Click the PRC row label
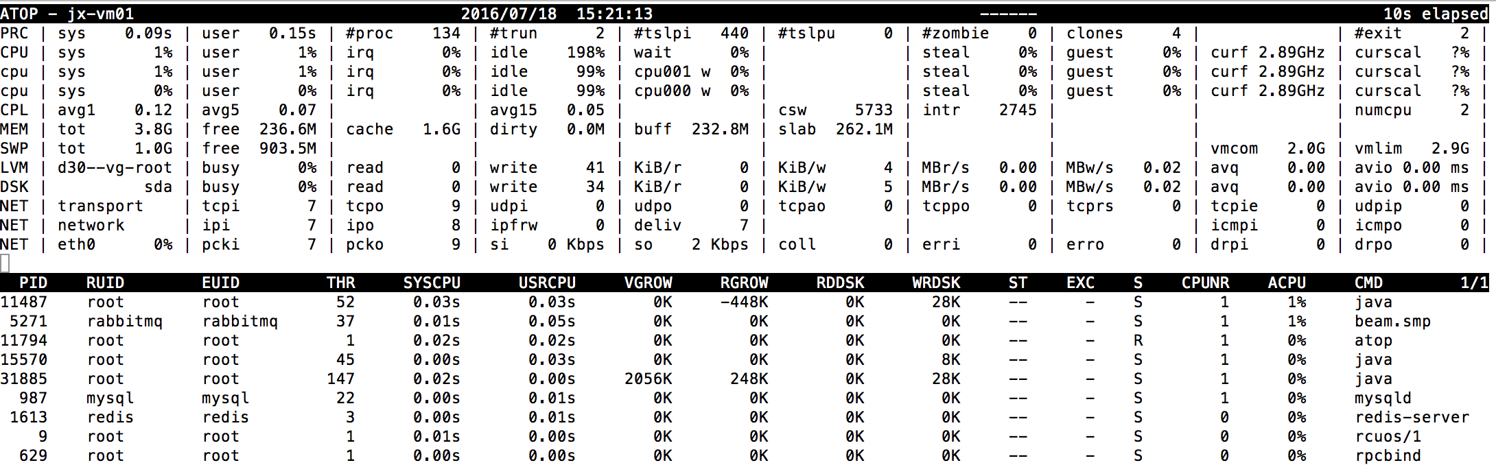This screenshot has height=465, width=1496. pyautogui.click(x=14, y=33)
